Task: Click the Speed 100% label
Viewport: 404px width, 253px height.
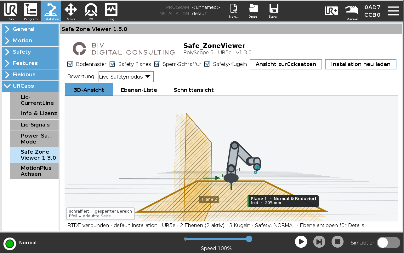Action: 216,249
